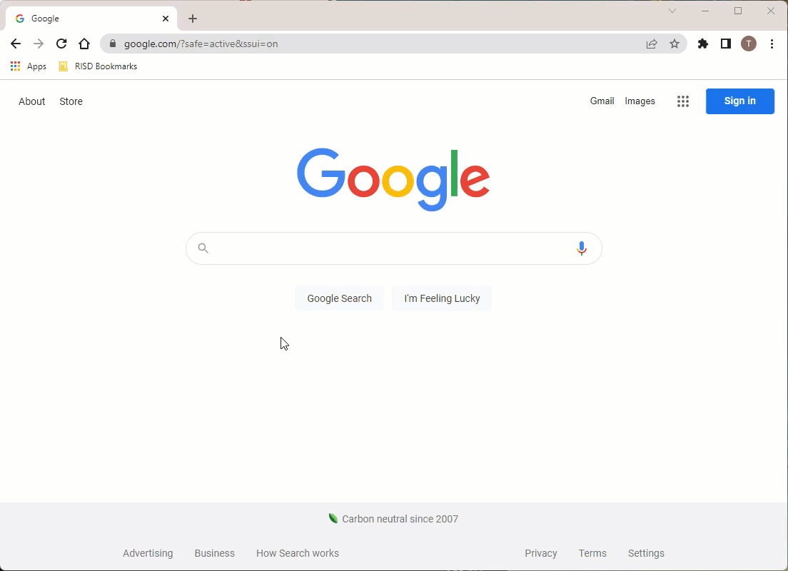Screen dimensions: 788x571
Task: Close the Google tab
Action: [166, 19]
